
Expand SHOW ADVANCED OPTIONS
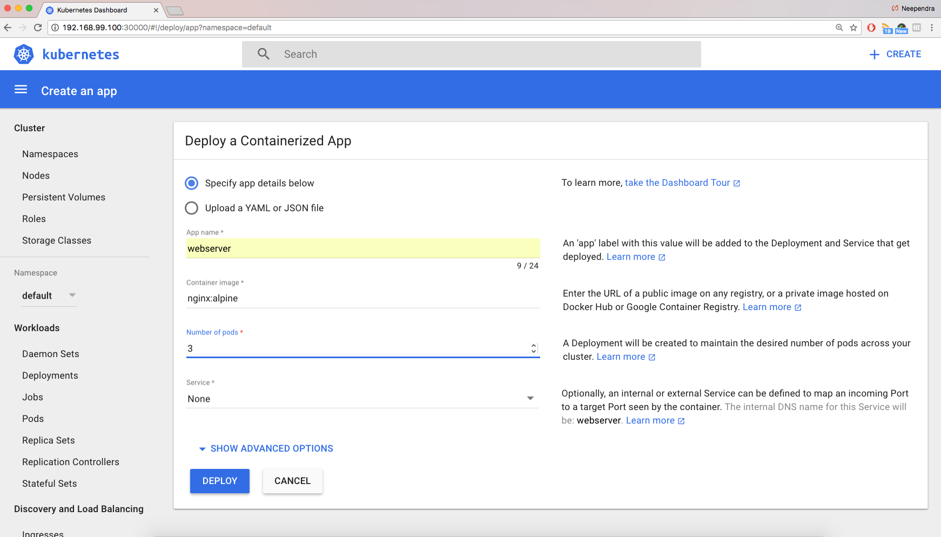pos(266,448)
